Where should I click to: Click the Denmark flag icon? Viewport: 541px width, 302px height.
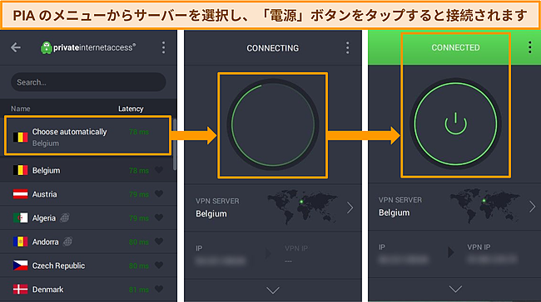(x=20, y=290)
